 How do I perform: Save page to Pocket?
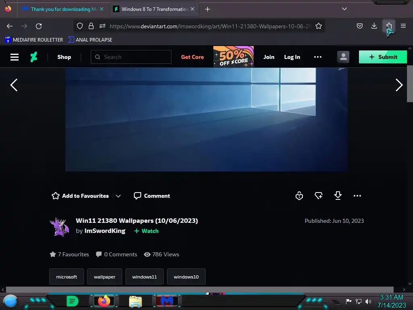tap(359, 26)
